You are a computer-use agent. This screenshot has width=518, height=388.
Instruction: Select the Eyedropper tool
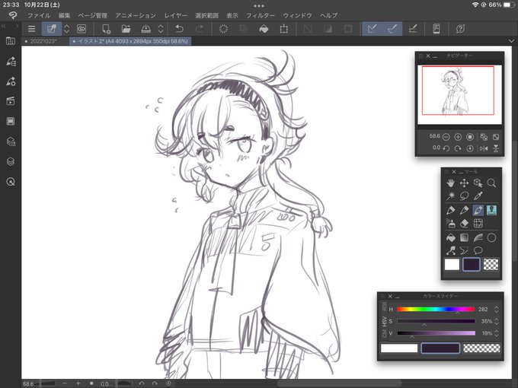[x=478, y=196]
